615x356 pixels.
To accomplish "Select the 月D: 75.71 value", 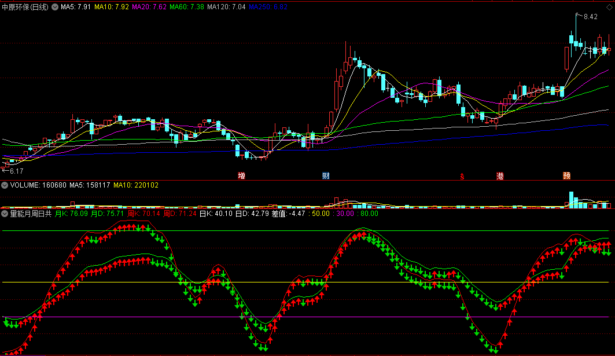I will pyautogui.click(x=108, y=214).
